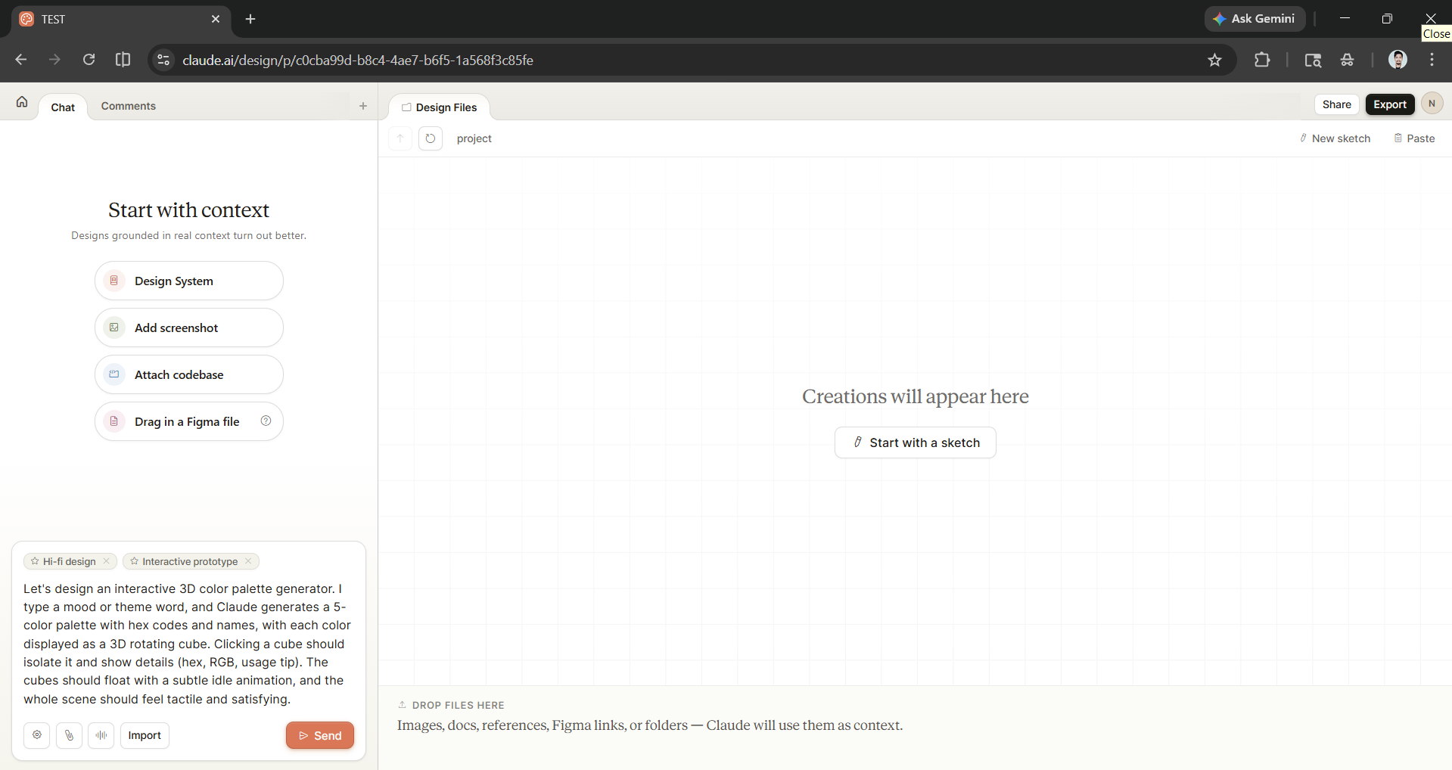Click the Send button
This screenshot has width=1452, height=770.
pyautogui.click(x=319, y=735)
